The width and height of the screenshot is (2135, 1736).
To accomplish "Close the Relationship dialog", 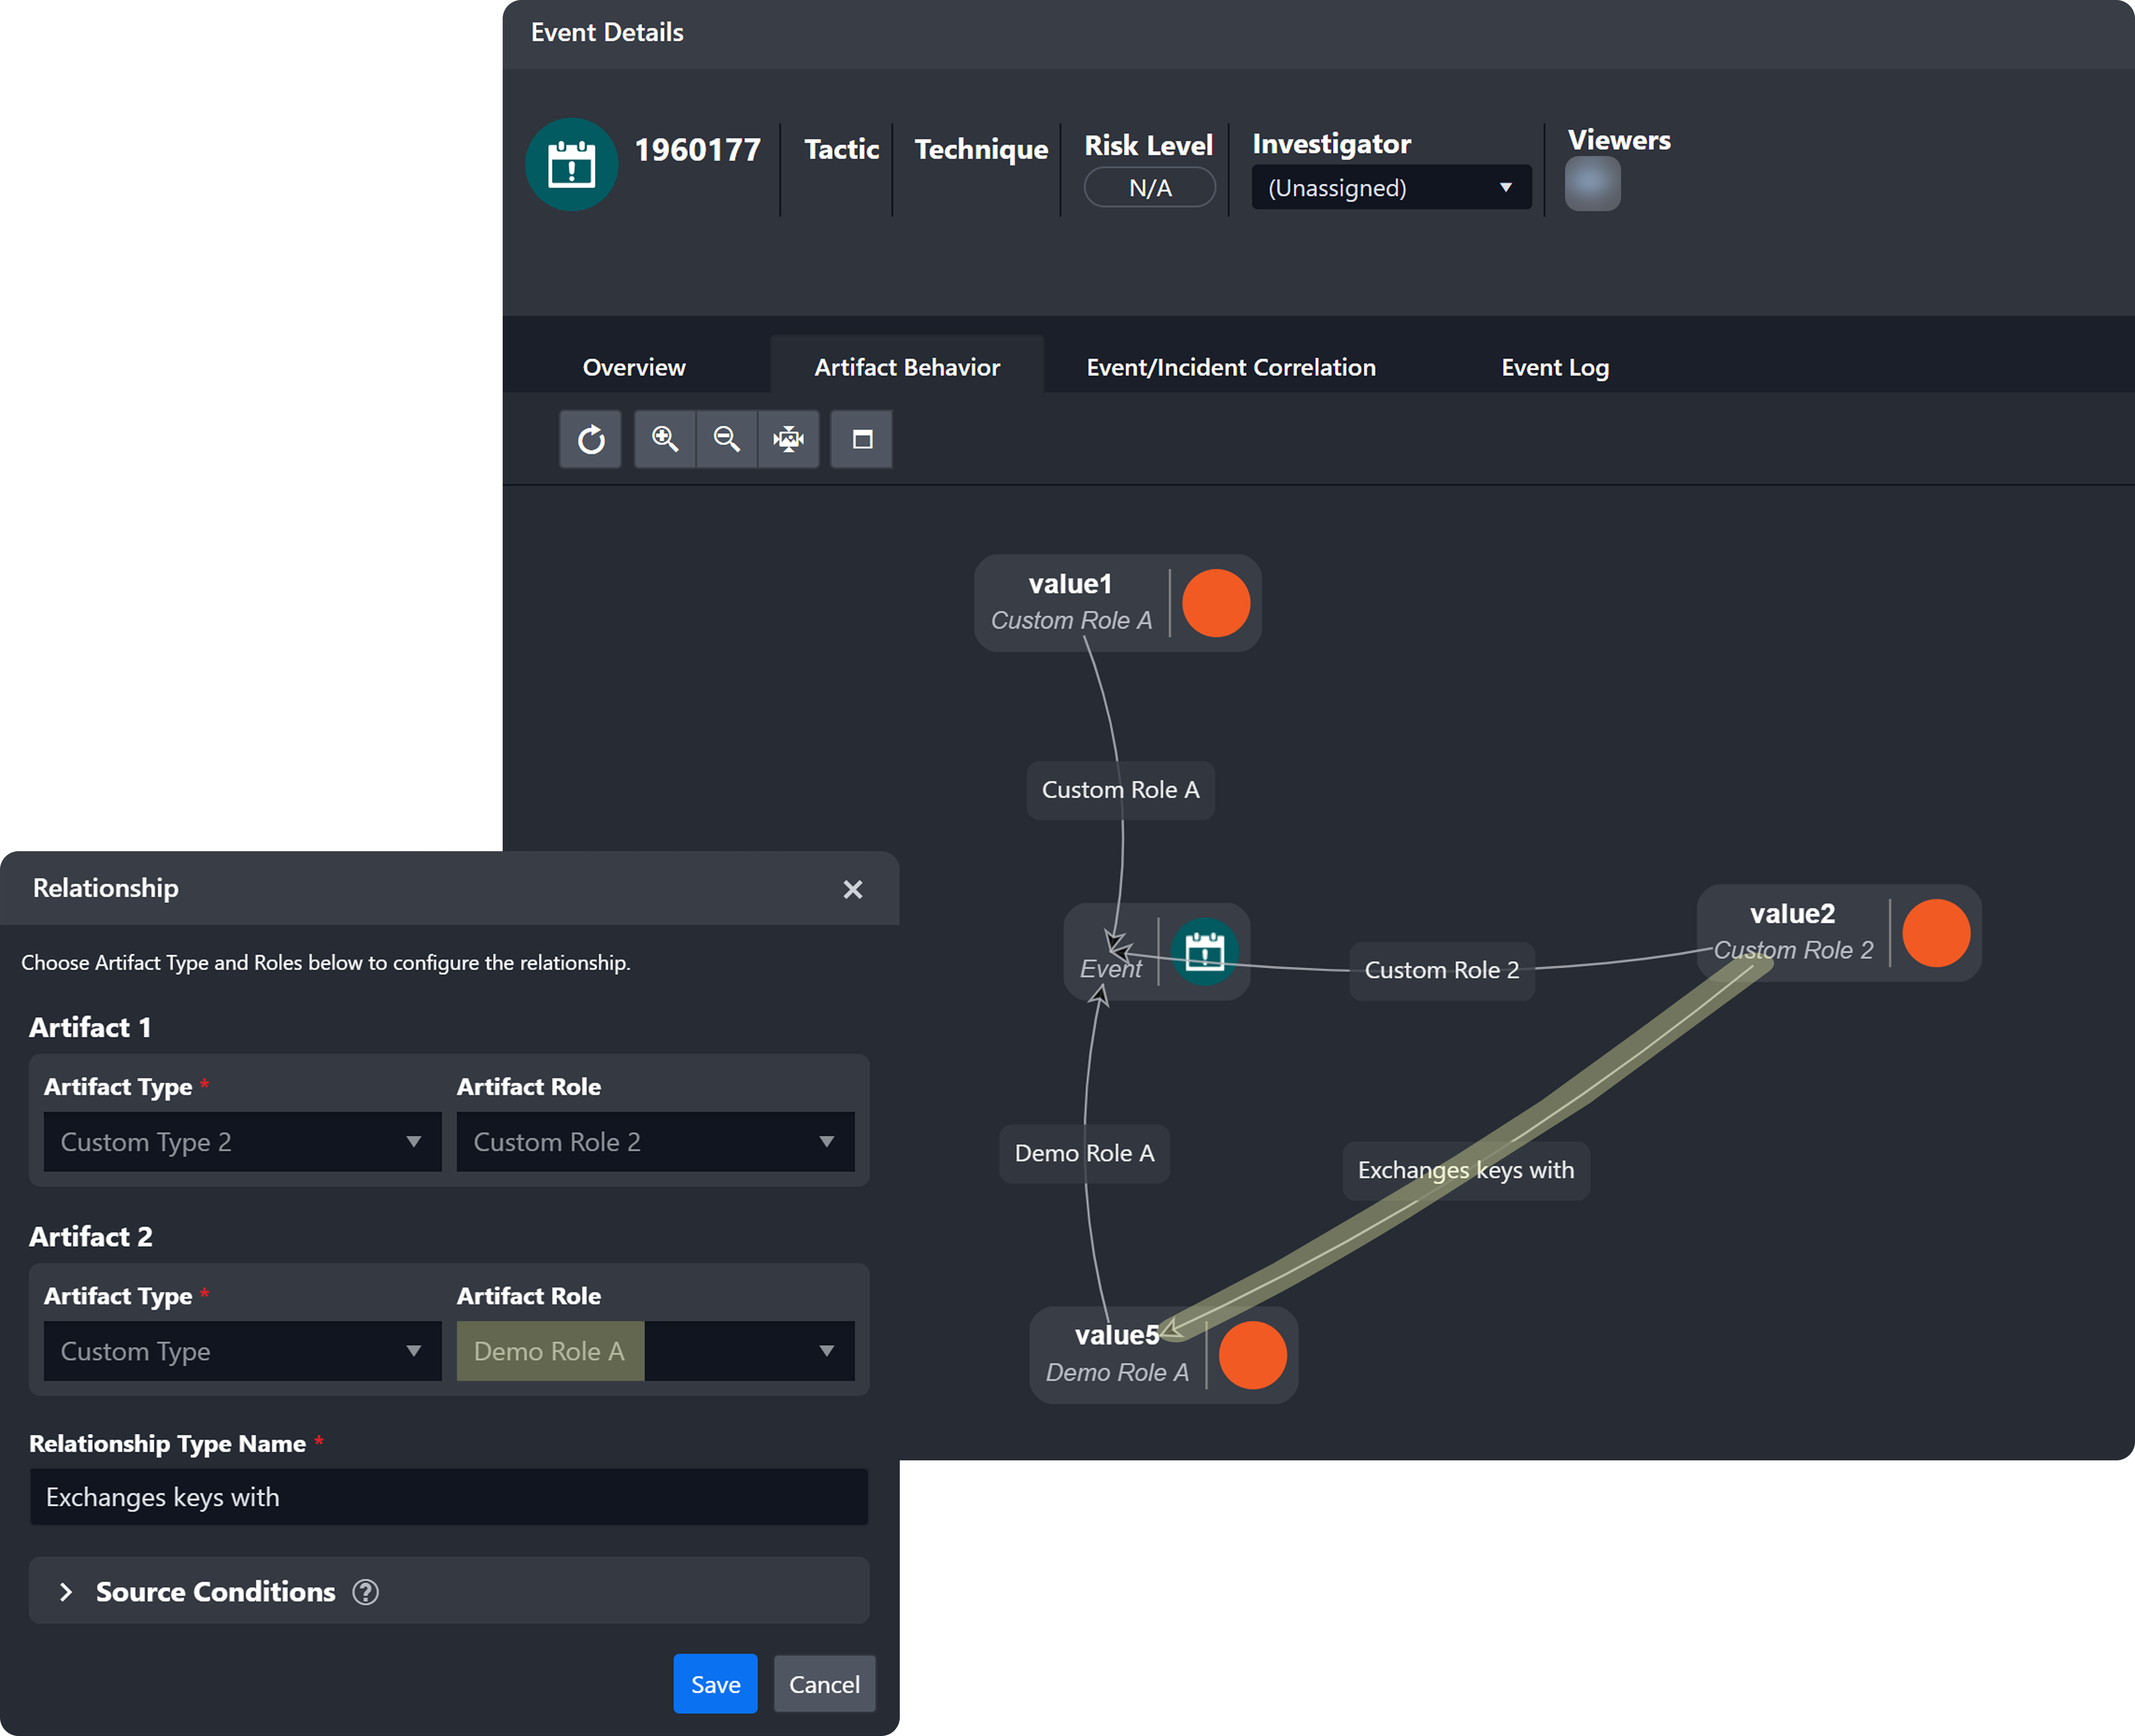I will pyautogui.click(x=852, y=889).
